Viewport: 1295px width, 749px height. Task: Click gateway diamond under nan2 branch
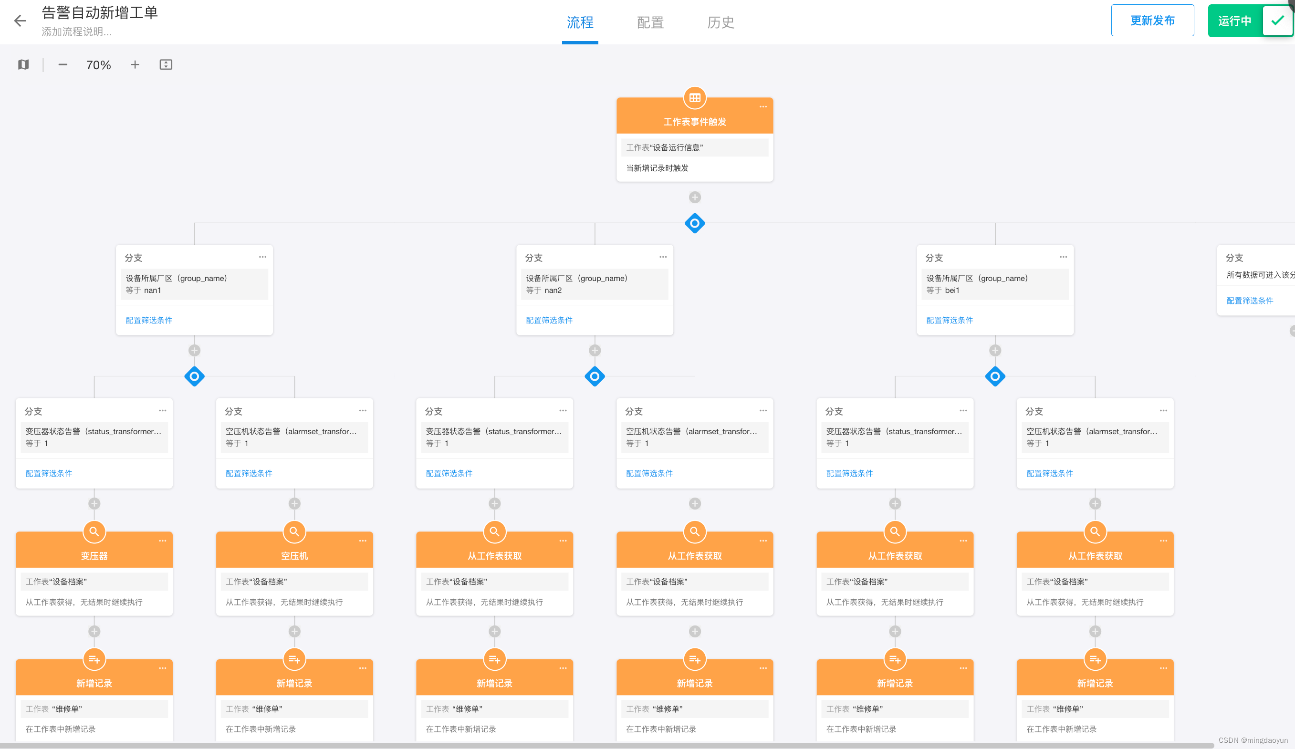[x=595, y=376]
